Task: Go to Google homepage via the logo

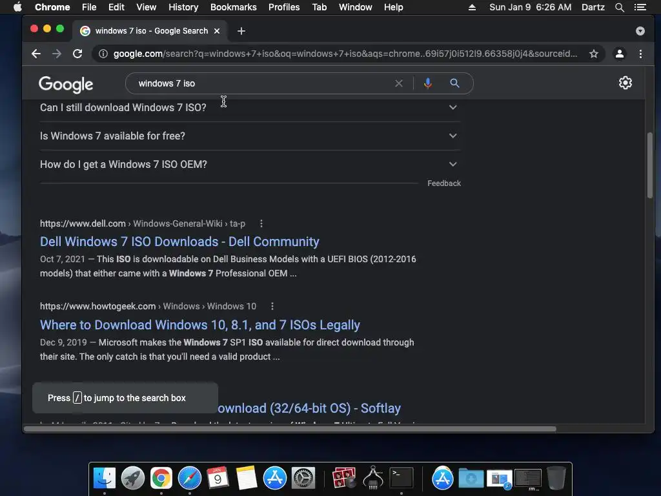Action: pyautogui.click(x=66, y=85)
